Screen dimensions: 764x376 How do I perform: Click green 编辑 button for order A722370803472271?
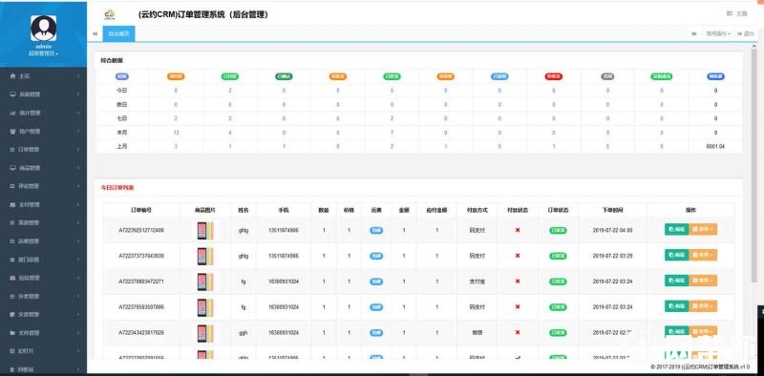click(x=676, y=281)
